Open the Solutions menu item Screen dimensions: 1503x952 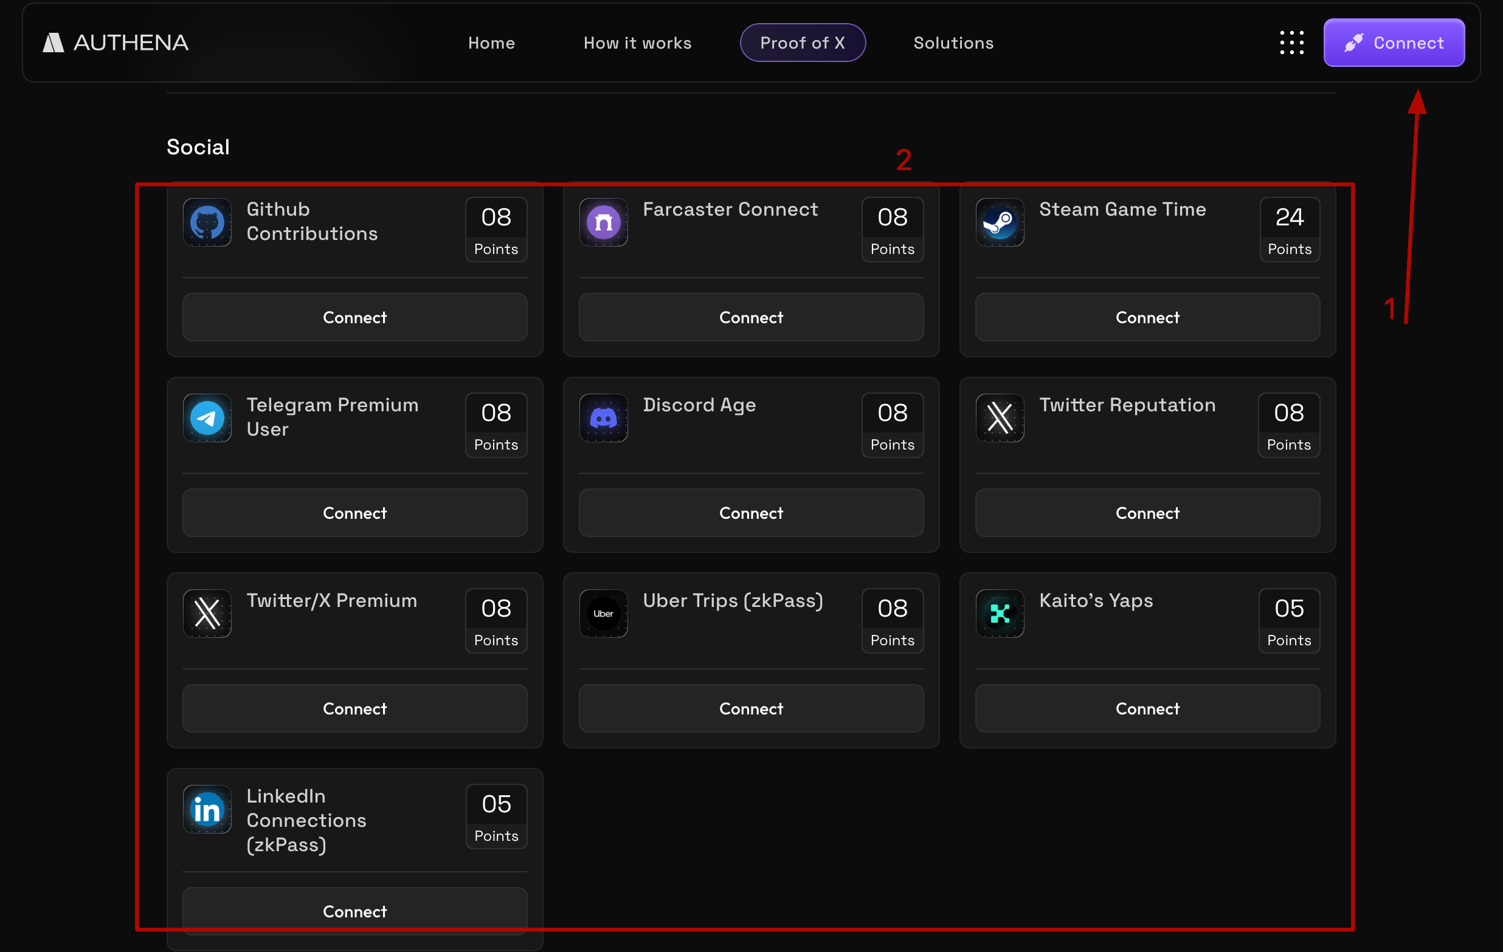click(x=953, y=43)
